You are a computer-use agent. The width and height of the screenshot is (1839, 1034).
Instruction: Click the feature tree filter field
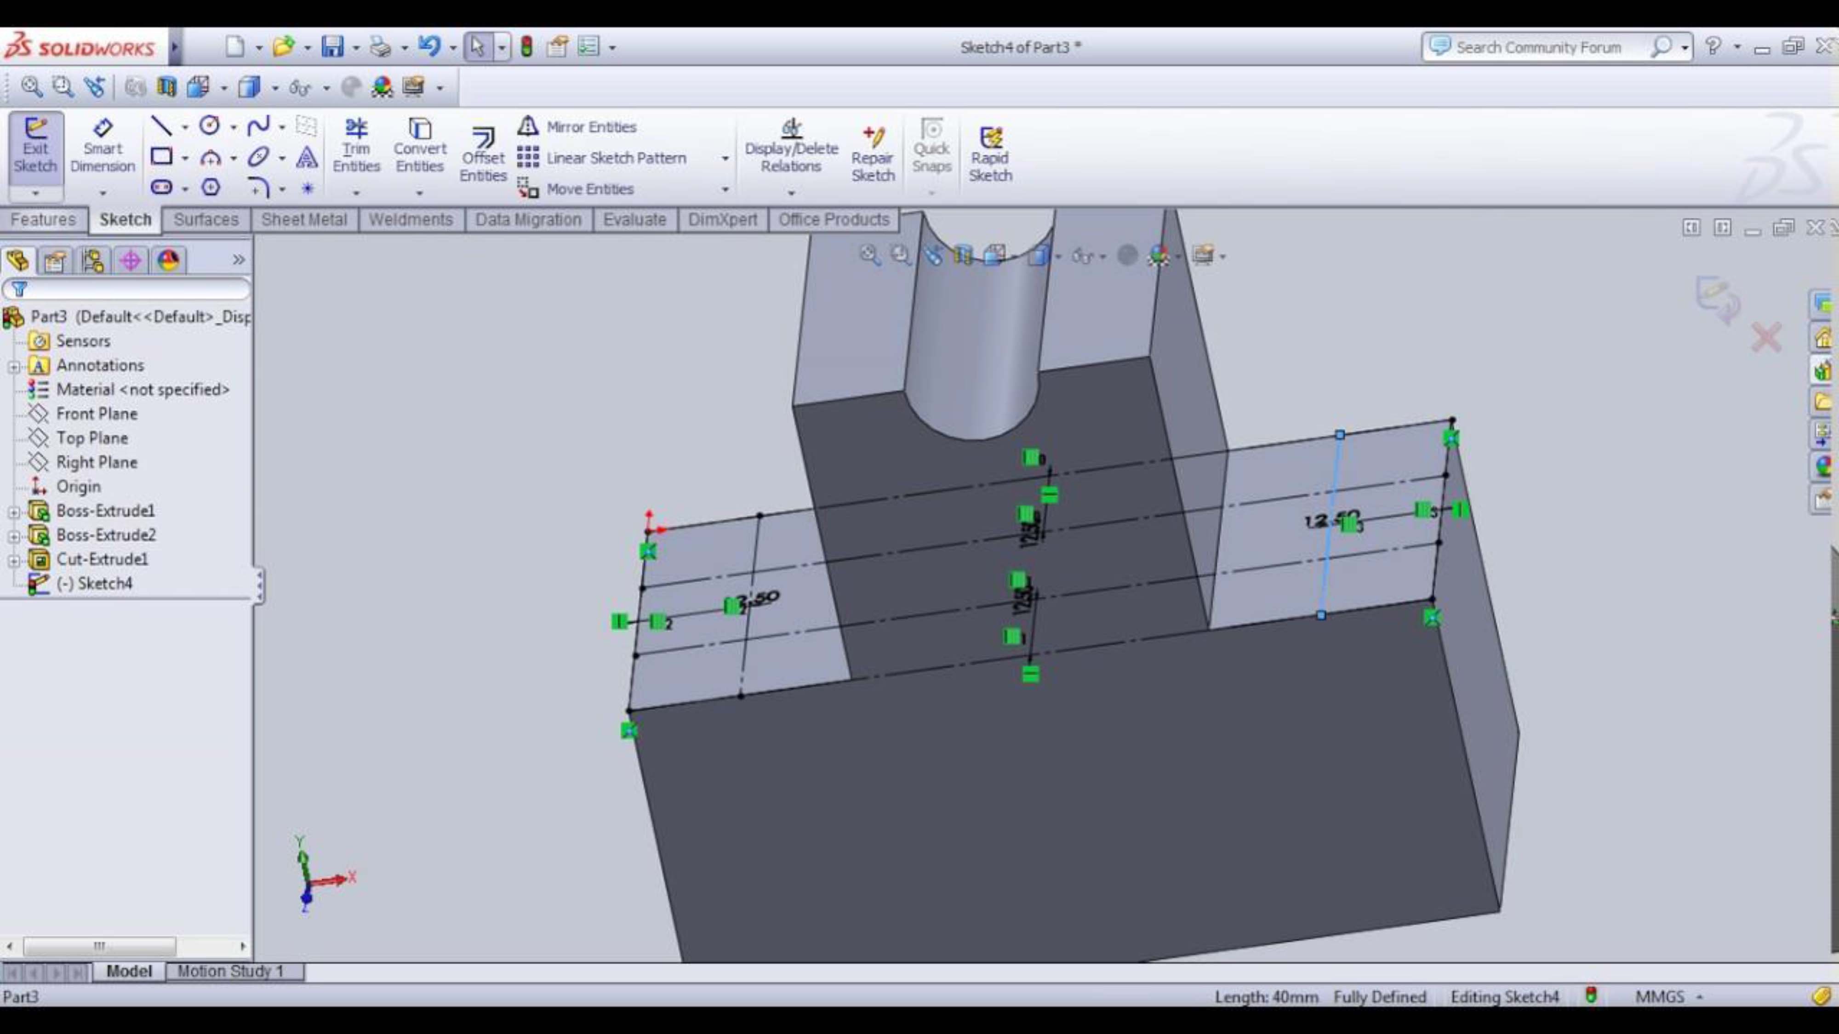[127, 289]
